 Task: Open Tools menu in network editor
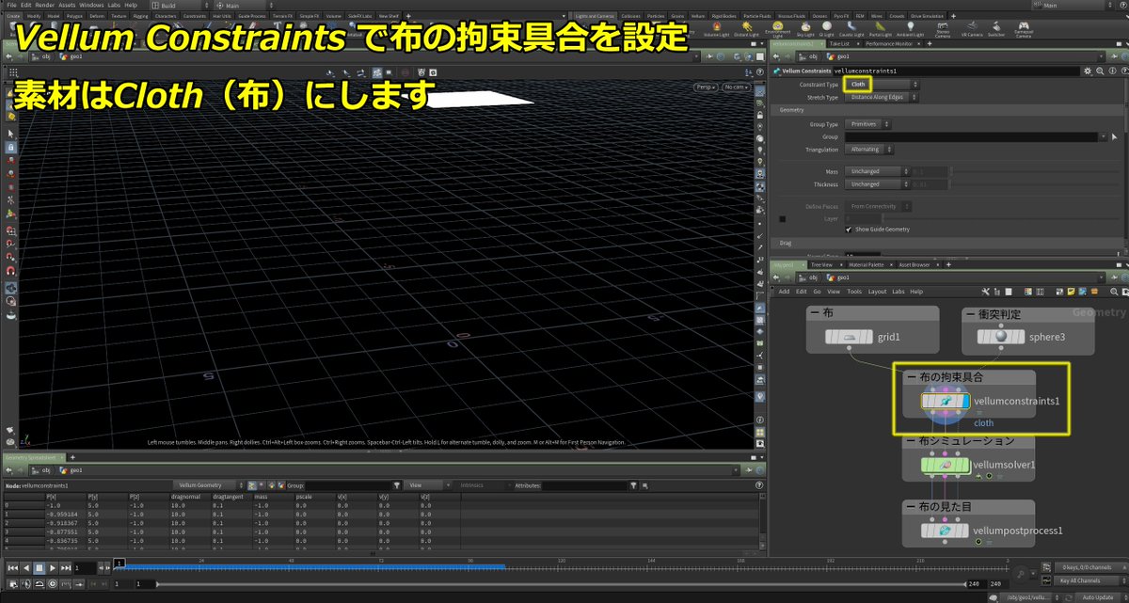point(854,292)
